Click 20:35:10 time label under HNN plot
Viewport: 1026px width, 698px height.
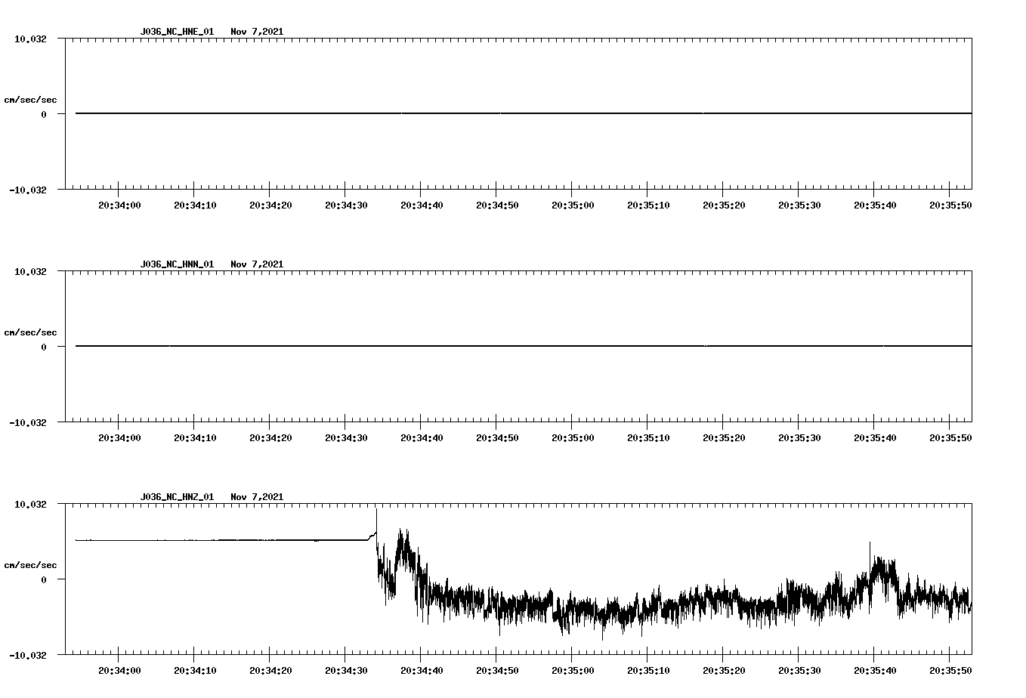648,438
